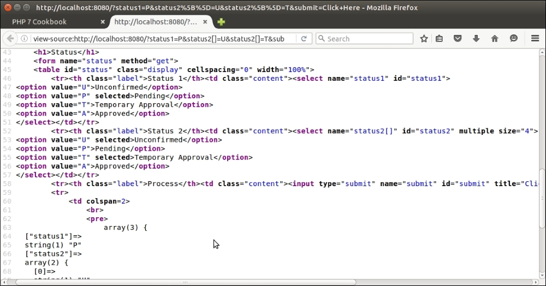The width and height of the screenshot is (546, 286).
Task: Click 'selected>Temporary Approval' on line 55
Action: pyautogui.click(x=154, y=157)
